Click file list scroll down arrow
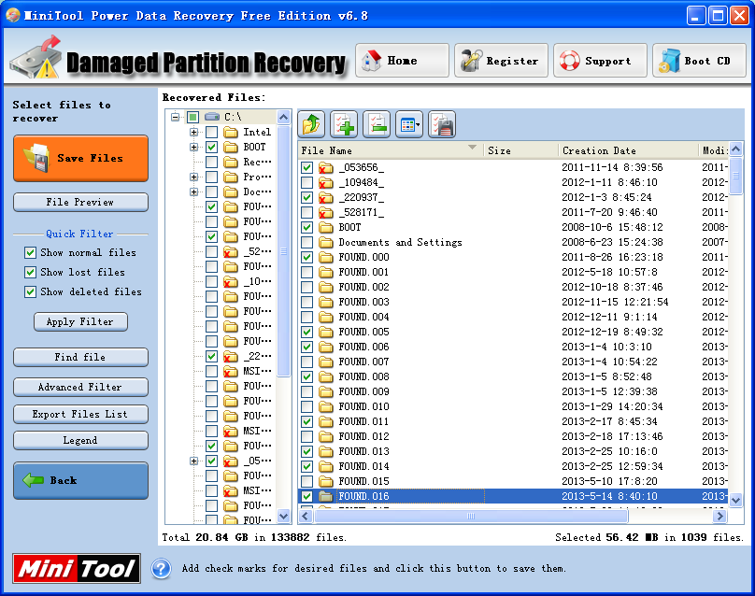 [x=735, y=500]
